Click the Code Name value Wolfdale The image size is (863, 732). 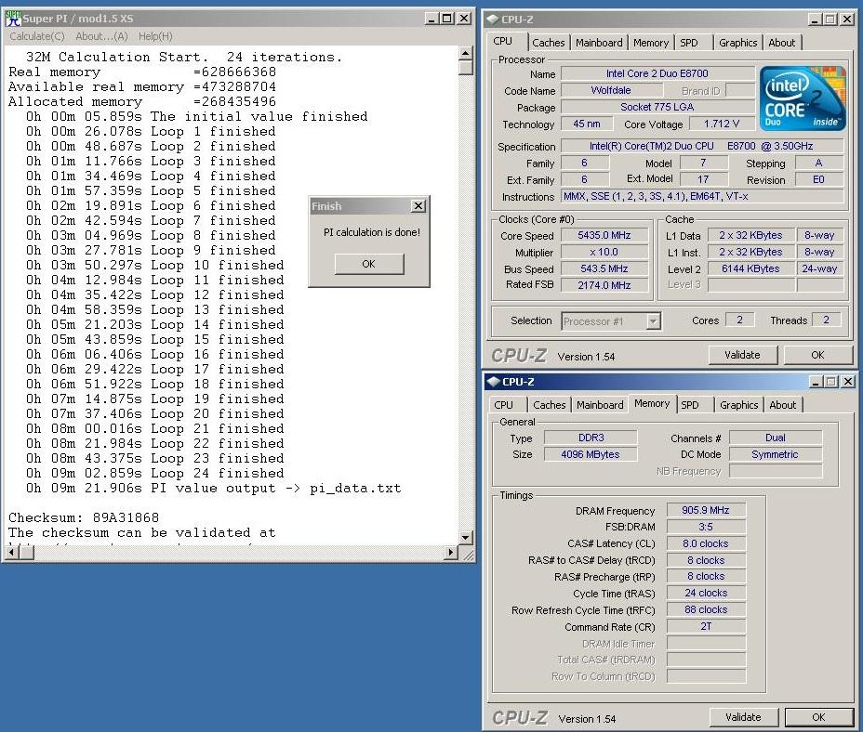[x=611, y=90]
